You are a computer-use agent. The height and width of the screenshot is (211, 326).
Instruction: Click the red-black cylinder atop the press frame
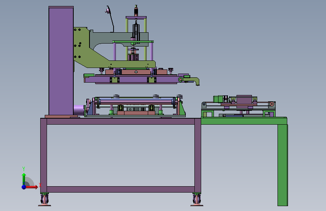click(x=136, y=11)
